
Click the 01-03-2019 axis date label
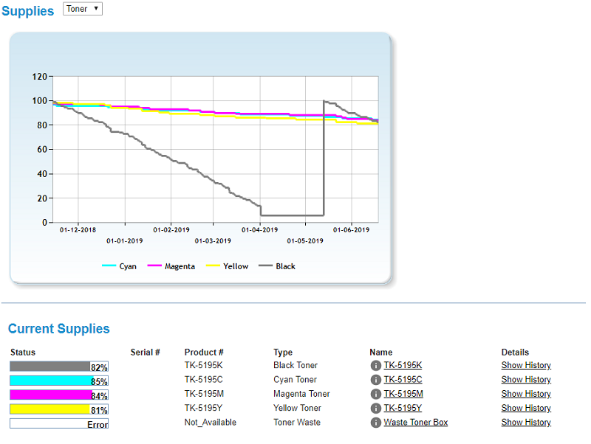tap(213, 241)
